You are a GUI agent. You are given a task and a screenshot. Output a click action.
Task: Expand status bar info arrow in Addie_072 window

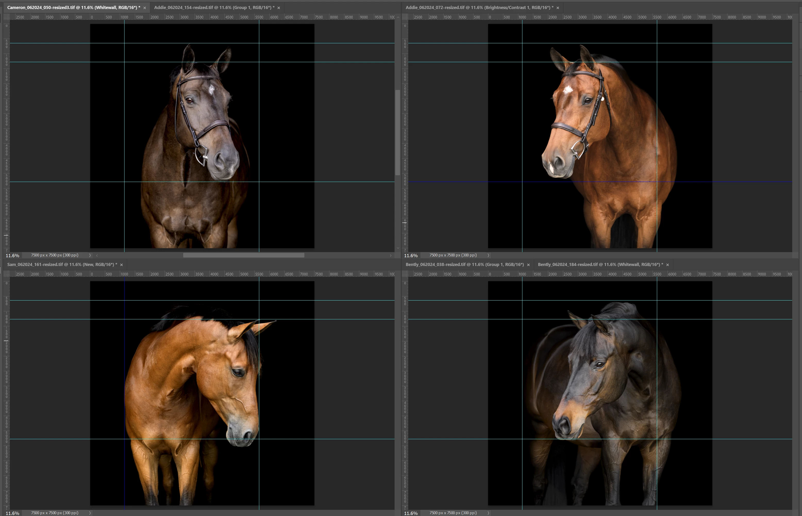coord(488,255)
